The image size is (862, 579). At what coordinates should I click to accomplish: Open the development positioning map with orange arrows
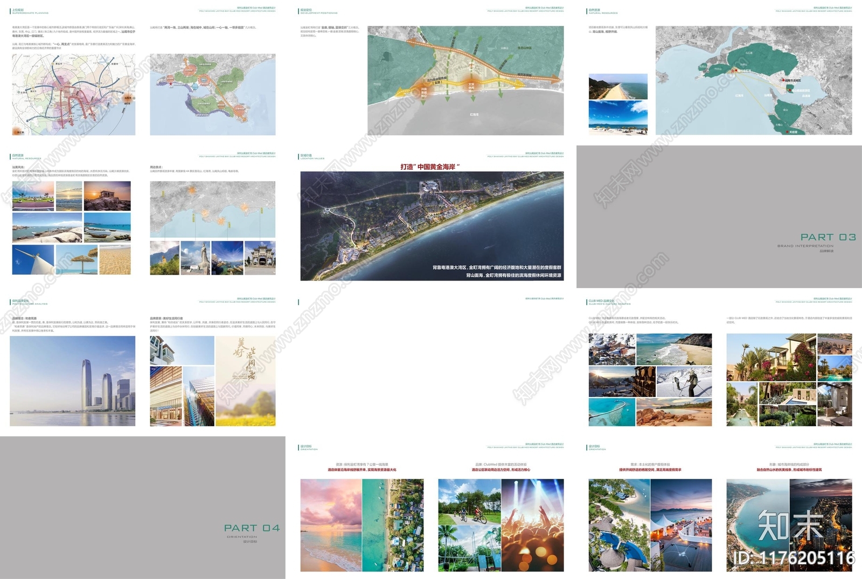[465, 81]
